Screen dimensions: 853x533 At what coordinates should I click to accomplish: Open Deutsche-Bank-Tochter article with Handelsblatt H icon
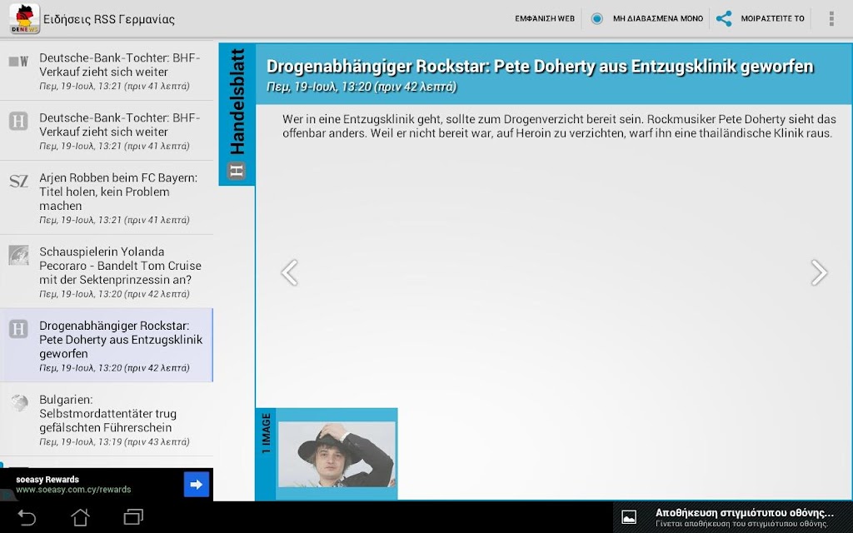107,131
